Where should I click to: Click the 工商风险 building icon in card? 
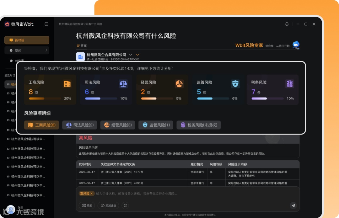pos(67,84)
